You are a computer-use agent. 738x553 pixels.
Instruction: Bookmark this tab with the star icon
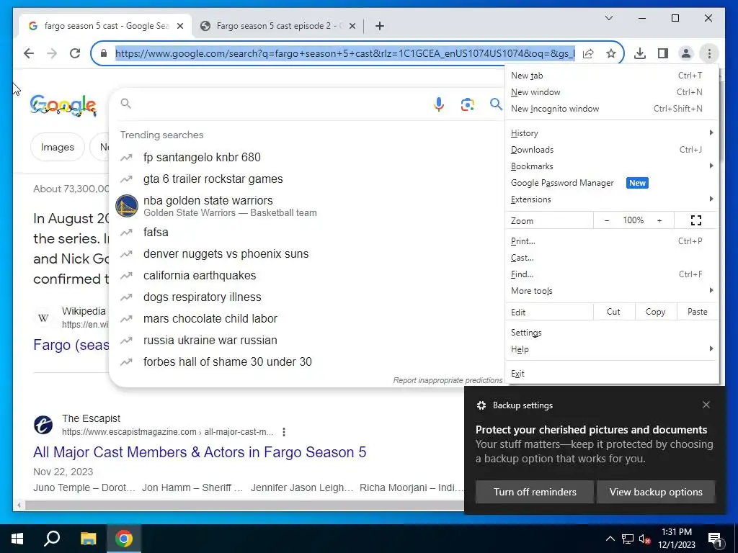[x=611, y=53]
